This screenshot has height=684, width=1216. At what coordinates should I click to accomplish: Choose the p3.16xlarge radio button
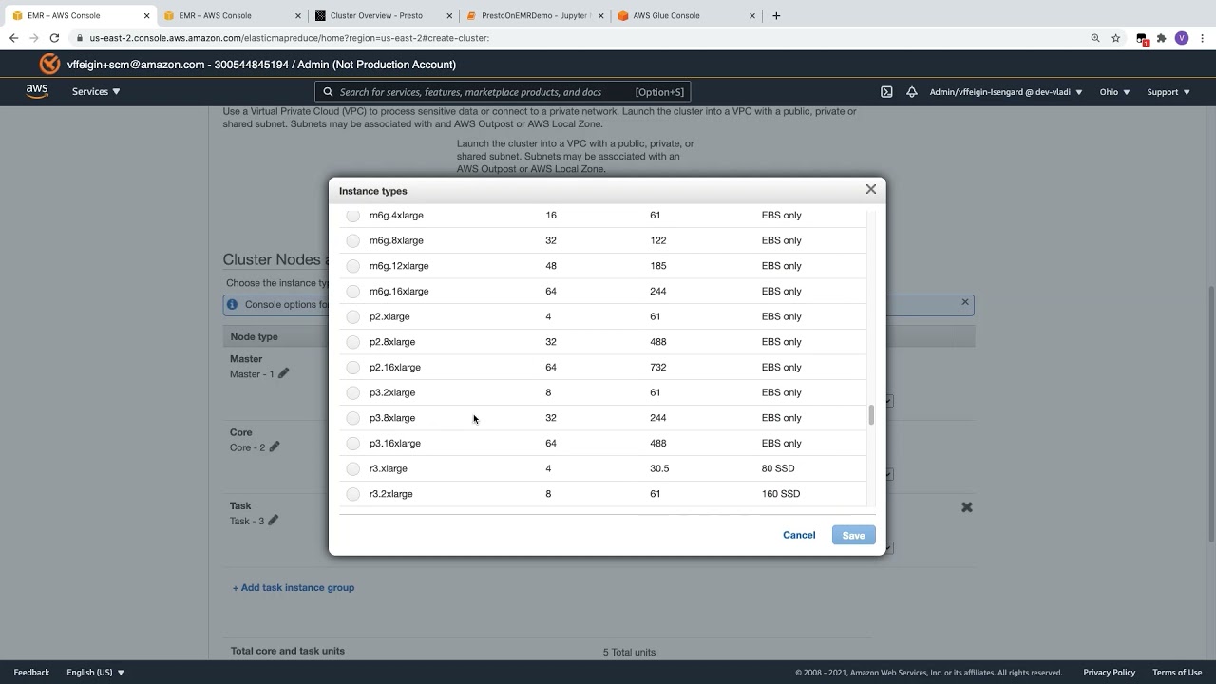pos(353,444)
